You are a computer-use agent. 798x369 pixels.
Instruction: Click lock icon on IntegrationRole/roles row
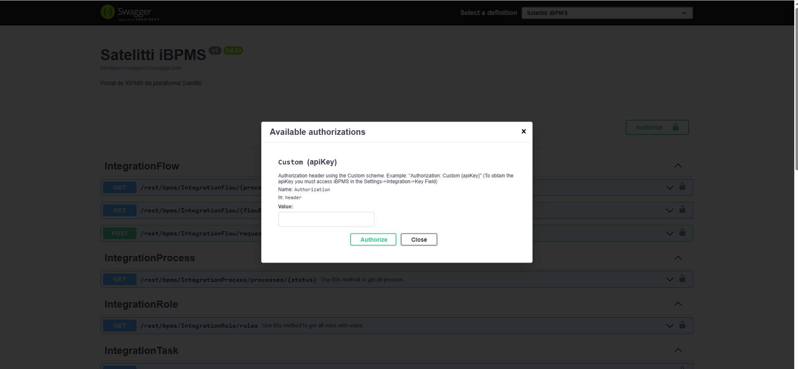(682, 324)
